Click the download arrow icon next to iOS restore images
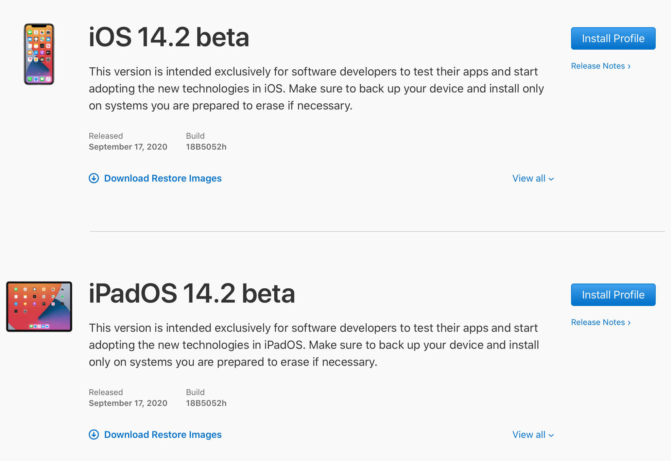The height and width of the screenshot is (461, 671). (x=94, y=178)
